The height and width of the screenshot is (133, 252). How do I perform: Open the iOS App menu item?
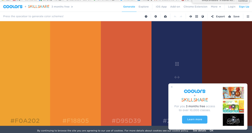coord(161,7)
